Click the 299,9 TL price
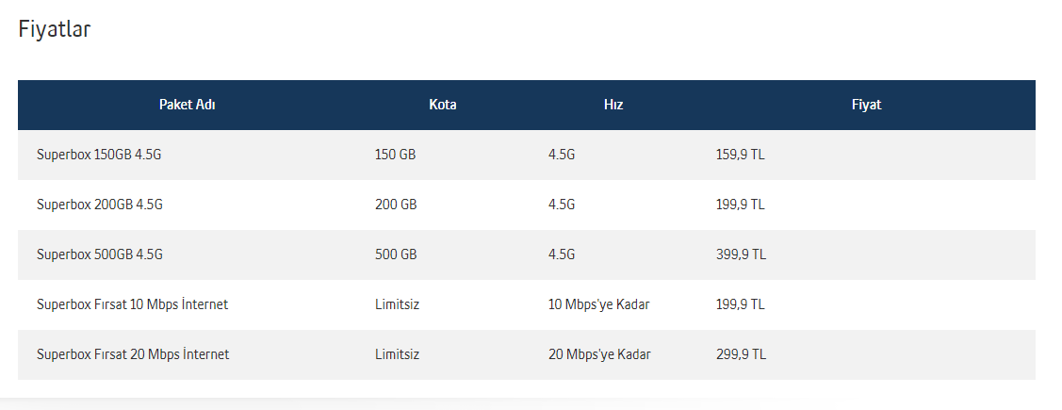Screen dimensions: 1062x410 741,354
